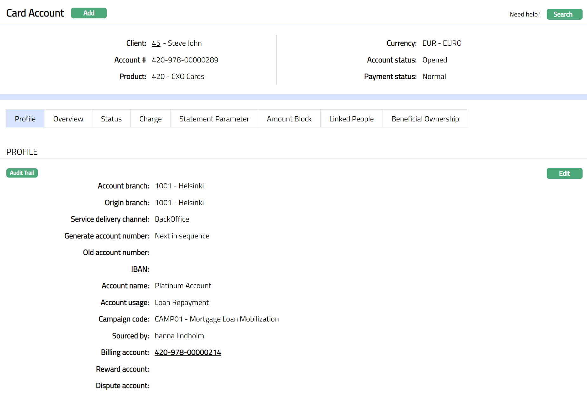Click the PROFILE section heading
The image size is (587, 396).
[x=22, y=152]
